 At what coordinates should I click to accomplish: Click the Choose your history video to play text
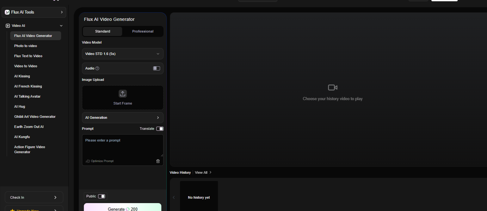[x=333, y=99]
